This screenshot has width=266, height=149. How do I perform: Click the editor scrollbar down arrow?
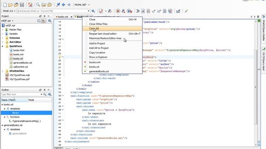[256, 145]
